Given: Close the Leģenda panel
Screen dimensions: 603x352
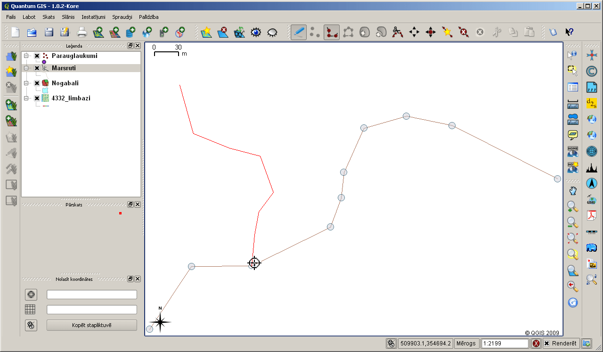Looking at the screenshot, I should [138, 46].
